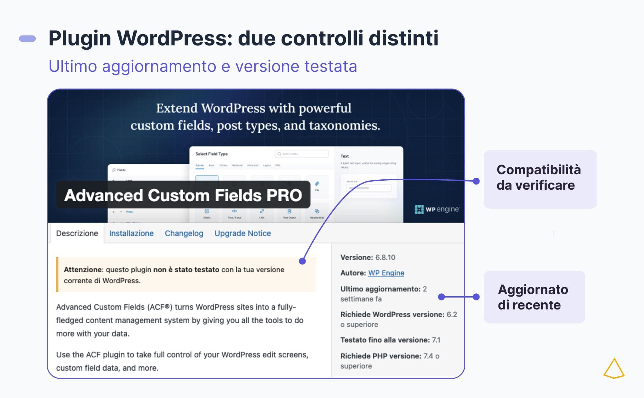
Task: Click the 'Select Field Type' heading in banner
Action: tap(211, 154)
